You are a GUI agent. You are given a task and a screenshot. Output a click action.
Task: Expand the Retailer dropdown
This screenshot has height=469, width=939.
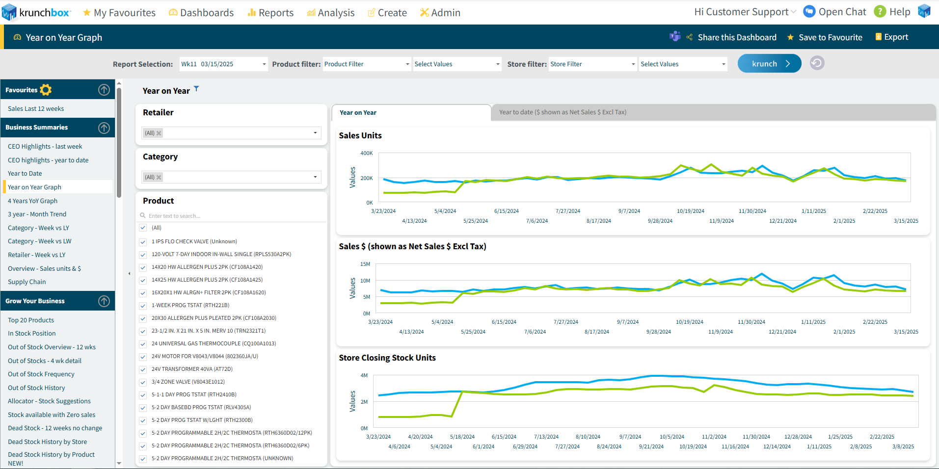coord(315,133)
